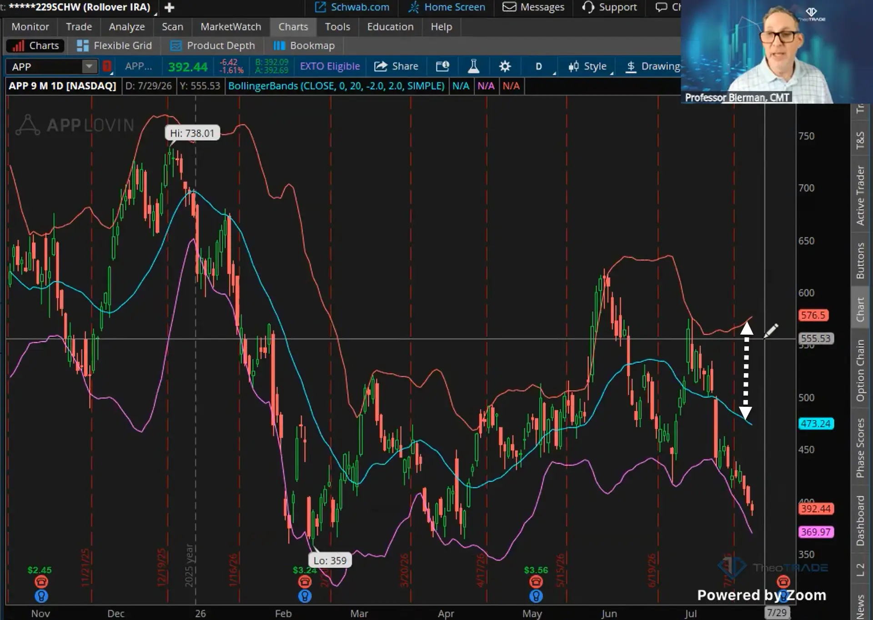Toggle the Option Chain sidebar panel
Viewport: 873px width, 620px height.
860,371
